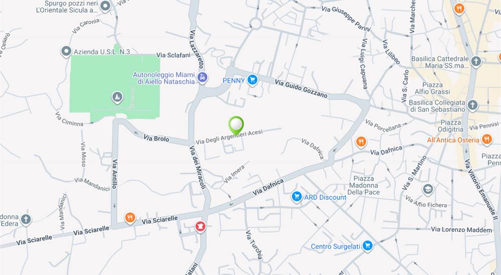Click the school icon near Via Alfio Fichera
Viewport: 501px width, 275px height.
428,189
